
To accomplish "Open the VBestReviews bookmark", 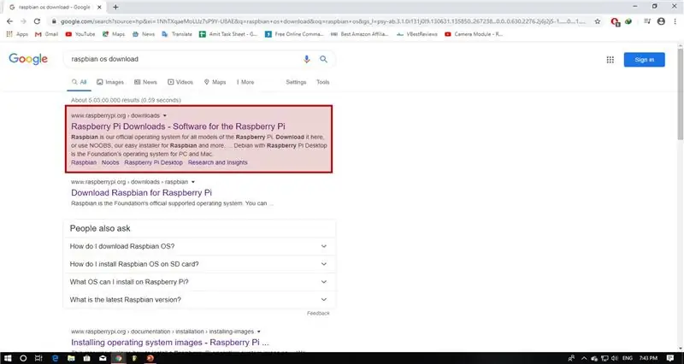I will pyautogui.click(x=417, y=34).
